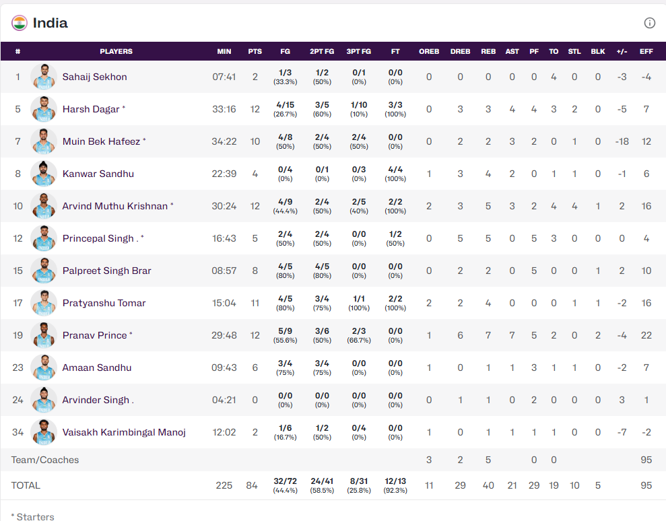Sort table by PTS column header
This screenshot has width=666, height=521.
255,51
